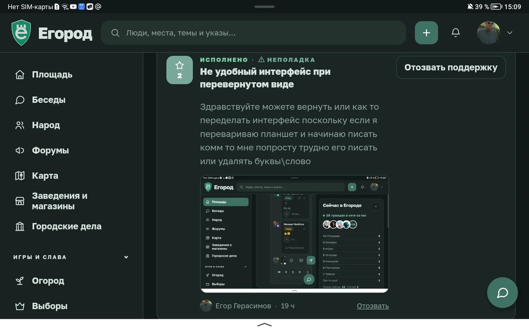Image resolution: width=529 pixels, height=330 pixels.
Task: Click the Выборы crown icon
Action: (20, 306)
